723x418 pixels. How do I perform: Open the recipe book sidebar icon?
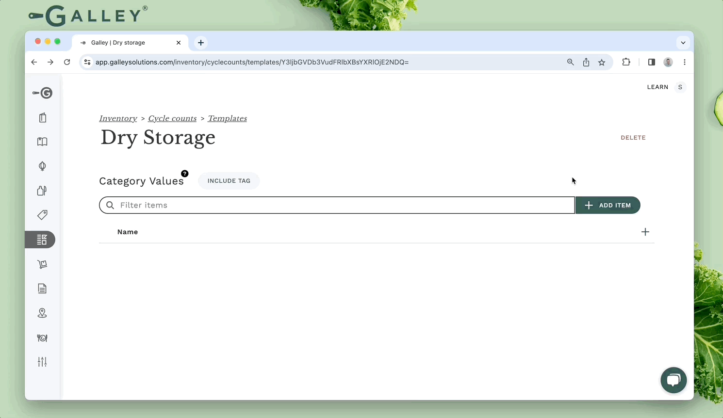point(43,142)
